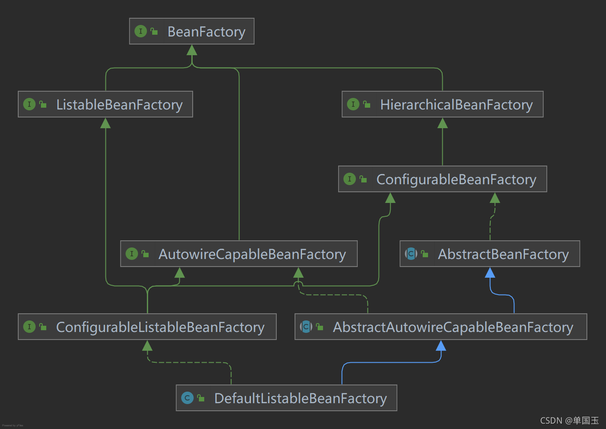Image resolution: width=606 pixels, height=429 pixels.
Task: Select the ConfigurableListableBeanFactory label
Action: 160,327
